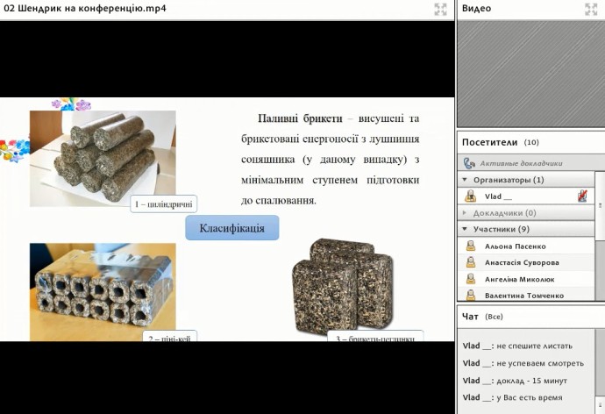The width and height of the screenshot is (605, 414).
Task: Click Альона Пасенко's participant icon
Action: [x=471, y=246]
